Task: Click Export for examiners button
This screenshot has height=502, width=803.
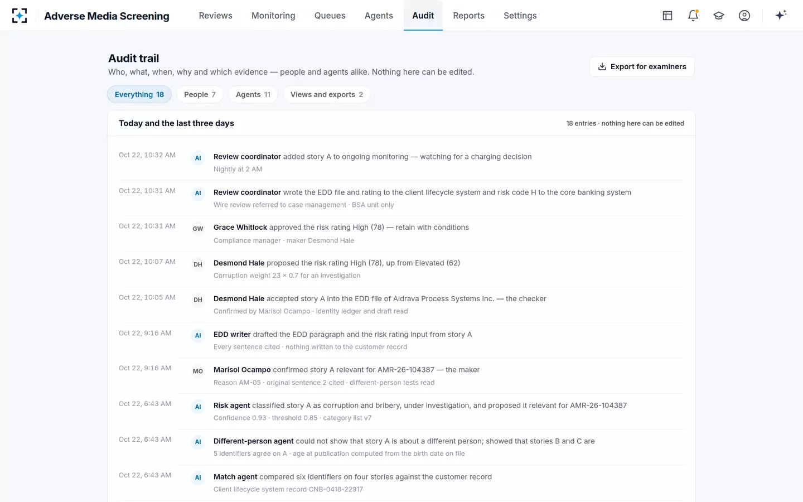Action: (x=642, y=66)
